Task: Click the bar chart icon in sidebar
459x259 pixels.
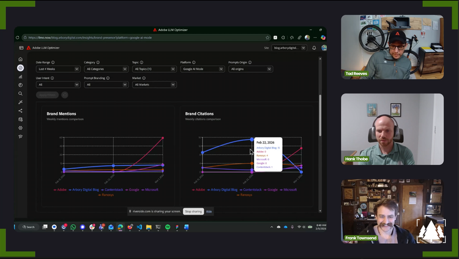Action: pyautogui.click(x=20, y=76)
